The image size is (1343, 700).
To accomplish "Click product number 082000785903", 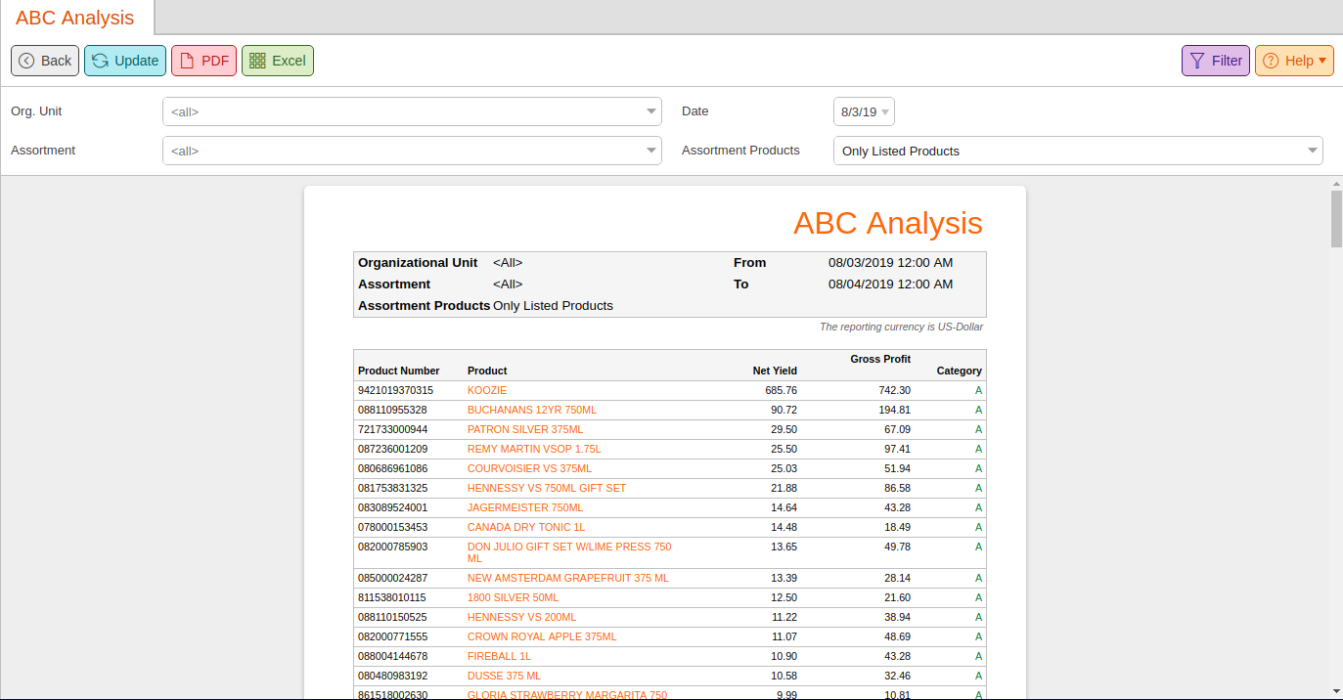I will [x=392, y=547].
